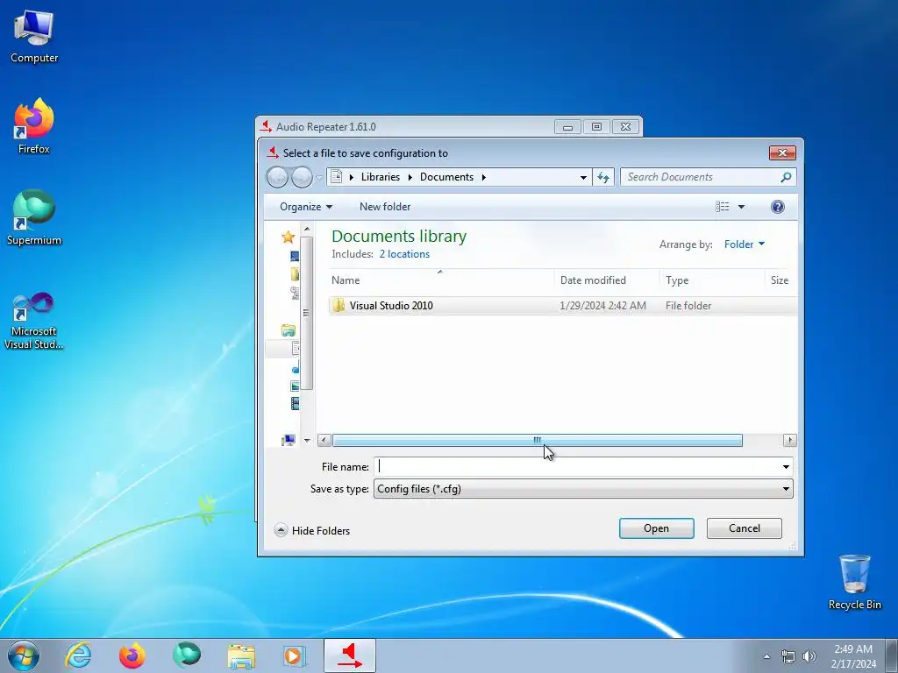Expand the breadcrumb arrow after Libraries
The image size is (898, 673).
(410, 177)
